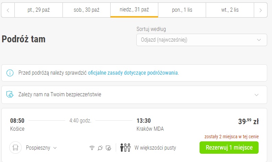Open oficjalne zasady dotyczące podróżowania link

click(133, 73)
